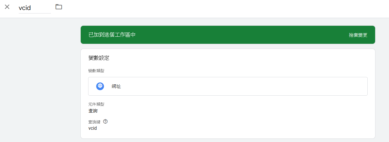This screenshot has height=142, width=389.
Task: Click the vcid query key value
Action: point(93,128)
